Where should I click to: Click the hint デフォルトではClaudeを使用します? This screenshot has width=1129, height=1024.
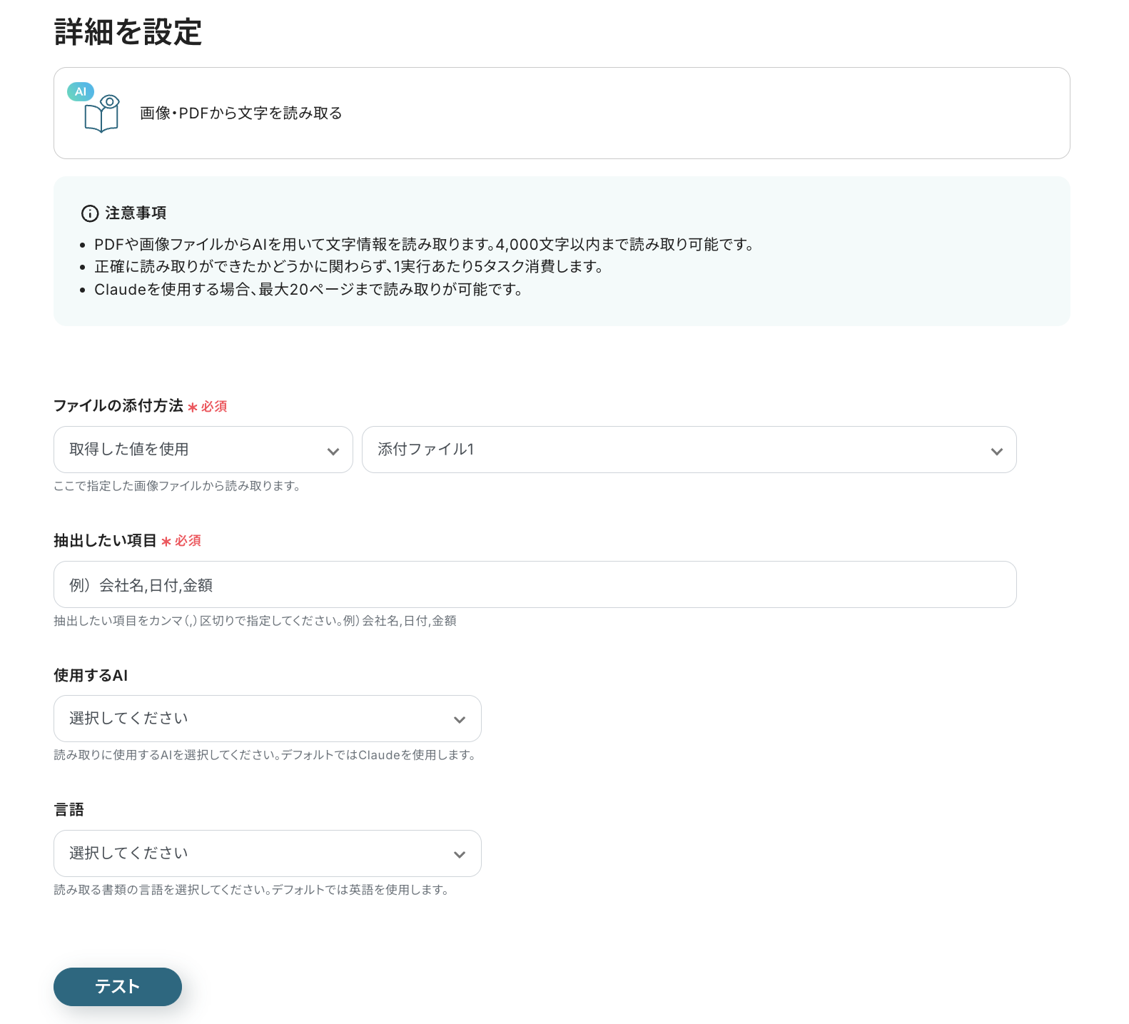click(265, 755)
